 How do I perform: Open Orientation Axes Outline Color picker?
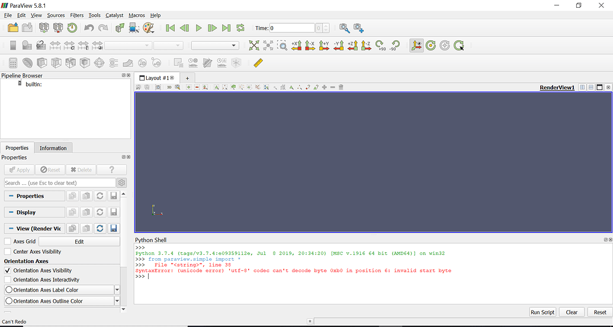pos(59,301)
